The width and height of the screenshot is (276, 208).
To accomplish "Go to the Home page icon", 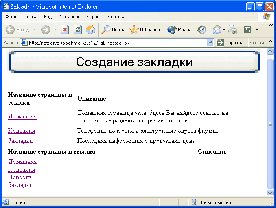I will [91, 30].
